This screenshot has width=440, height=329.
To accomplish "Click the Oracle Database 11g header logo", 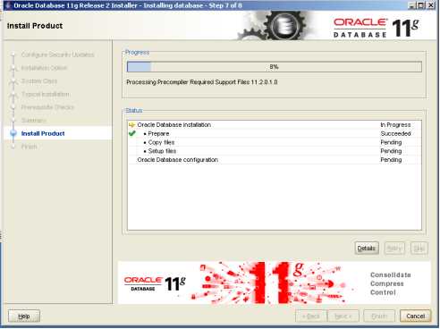I will tap(377, 28).
